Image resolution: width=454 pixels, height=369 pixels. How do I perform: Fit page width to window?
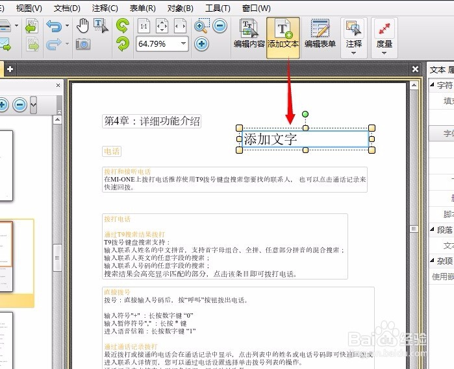[x=180, y=26]
